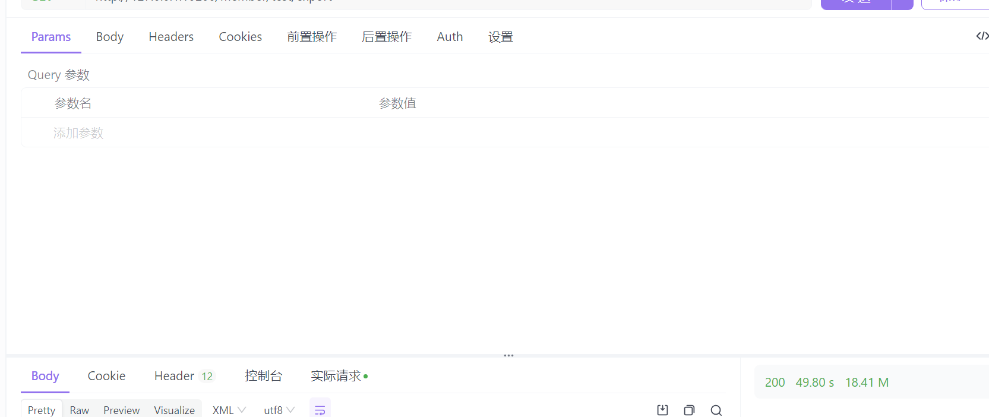Image resolution: width=989 pixels, height=417 pixels.
Task: Open the Auth tab
Action: pos(450,37)
